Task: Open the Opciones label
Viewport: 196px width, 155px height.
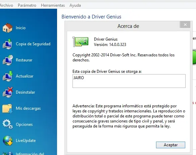Action: (24, 124)
